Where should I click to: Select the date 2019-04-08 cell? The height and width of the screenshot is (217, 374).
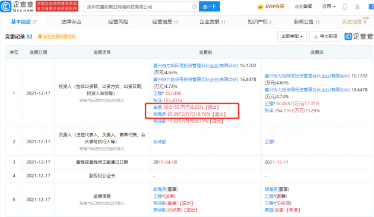coord(165,162)
